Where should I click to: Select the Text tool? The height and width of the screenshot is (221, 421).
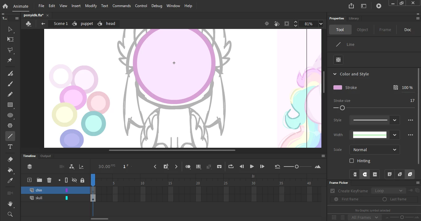[10, 147]
